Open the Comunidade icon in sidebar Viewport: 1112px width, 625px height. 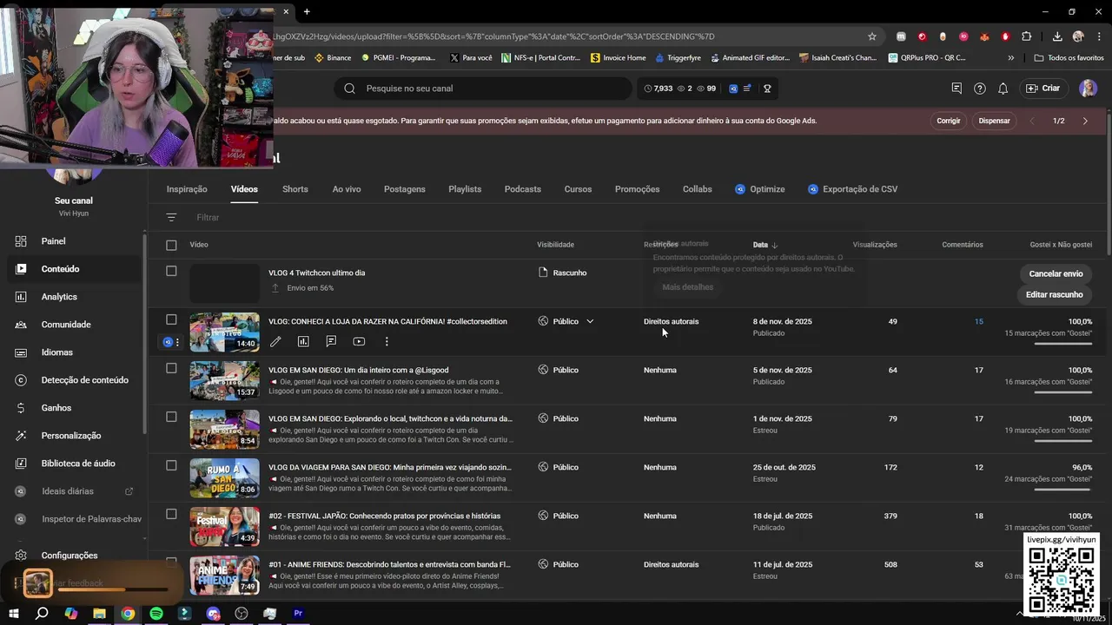(x=21, y=325)
